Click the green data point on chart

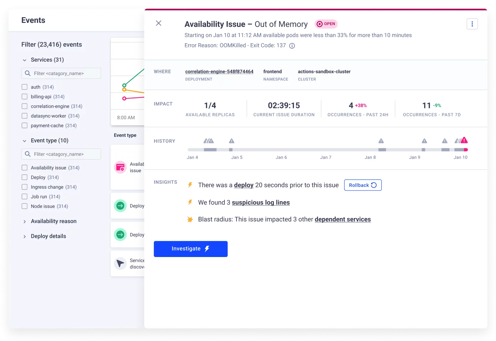124,85
